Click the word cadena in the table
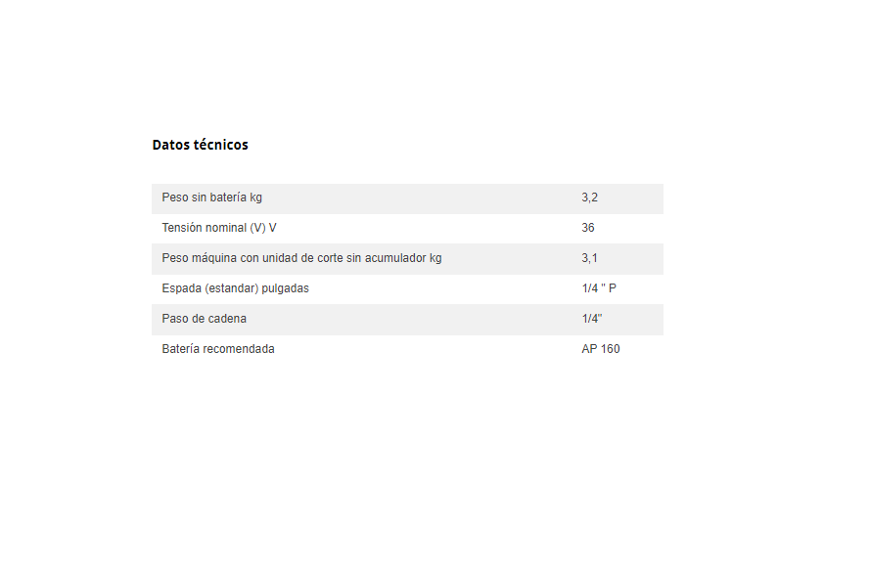The image size is (870, 571). [227, 319]
